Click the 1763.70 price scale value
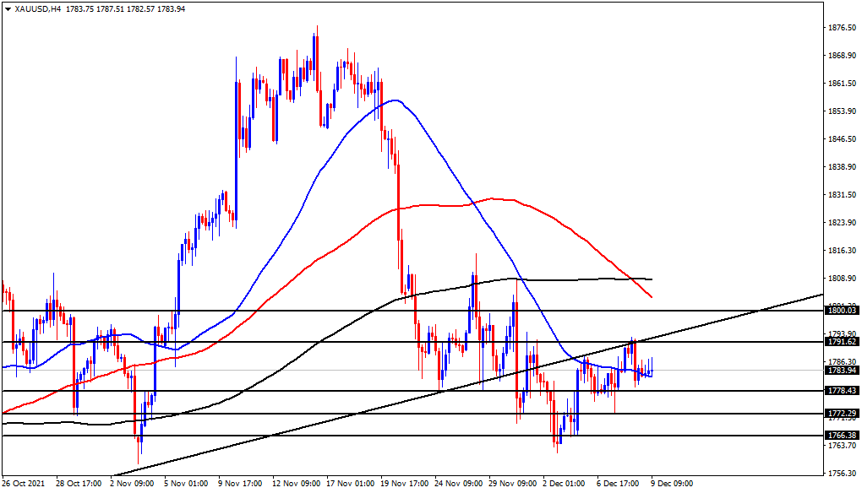862x493 pixels. 843,445
